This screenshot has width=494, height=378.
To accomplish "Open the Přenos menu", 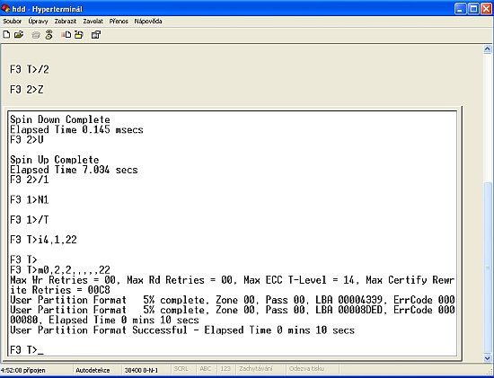I will 119,22.
